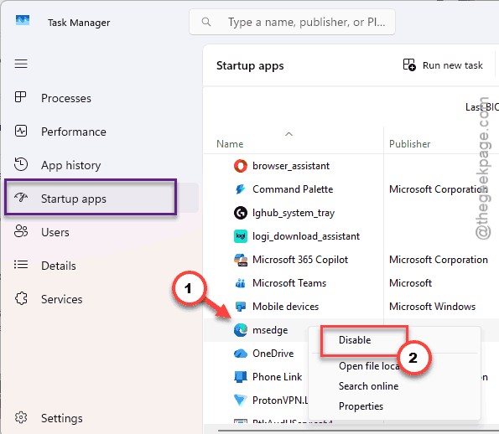Click the sort arrow above Name column

click(288, 134)
